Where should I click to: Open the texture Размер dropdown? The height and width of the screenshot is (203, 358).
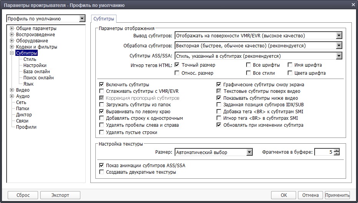[249, 152]
